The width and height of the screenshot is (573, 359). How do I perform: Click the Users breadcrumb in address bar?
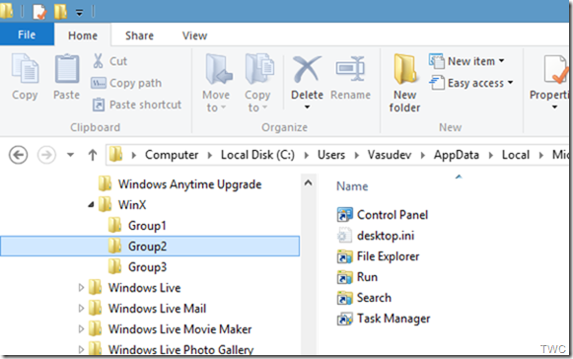tap(331, 155)
